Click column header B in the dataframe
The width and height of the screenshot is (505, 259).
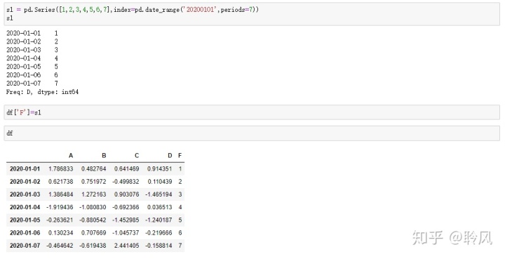pyautogui.click(x=104, y=156)
